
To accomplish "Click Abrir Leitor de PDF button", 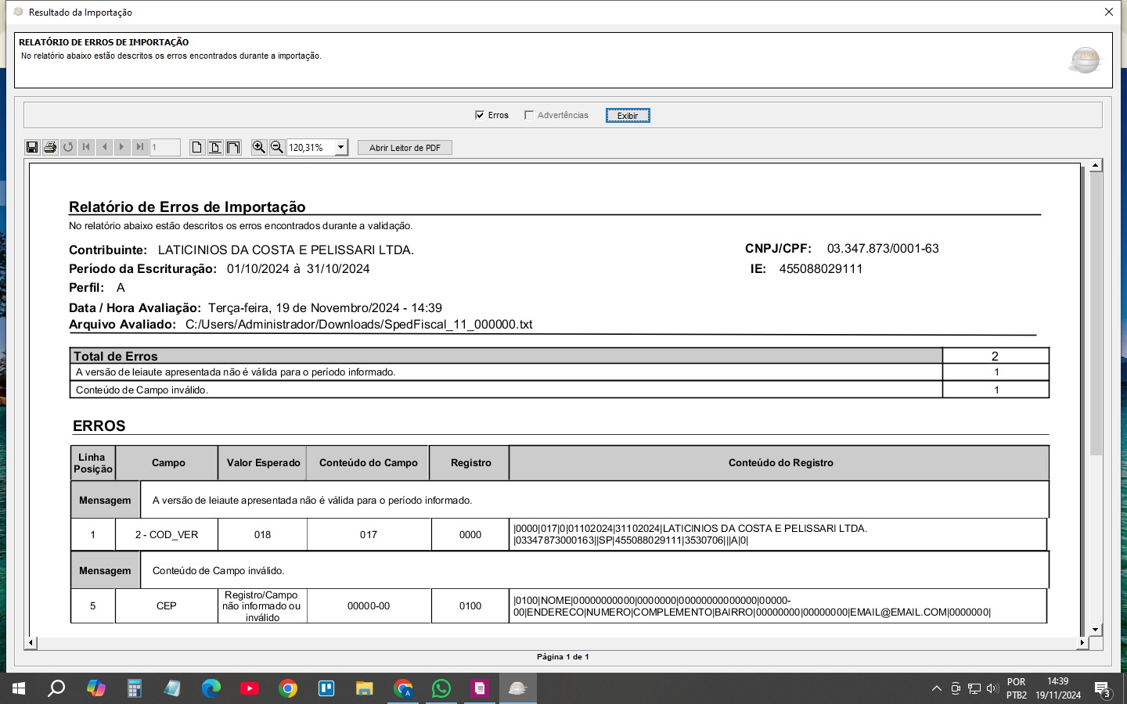I will point(405,147).
